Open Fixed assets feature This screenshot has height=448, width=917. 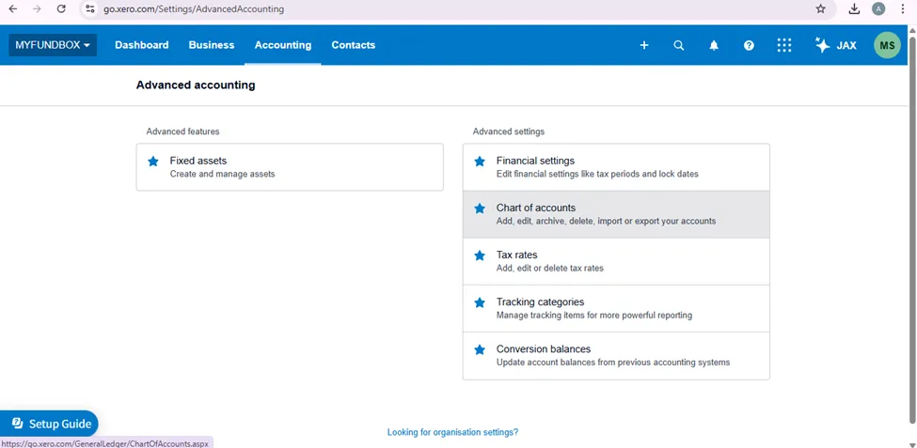coord(290,167)
